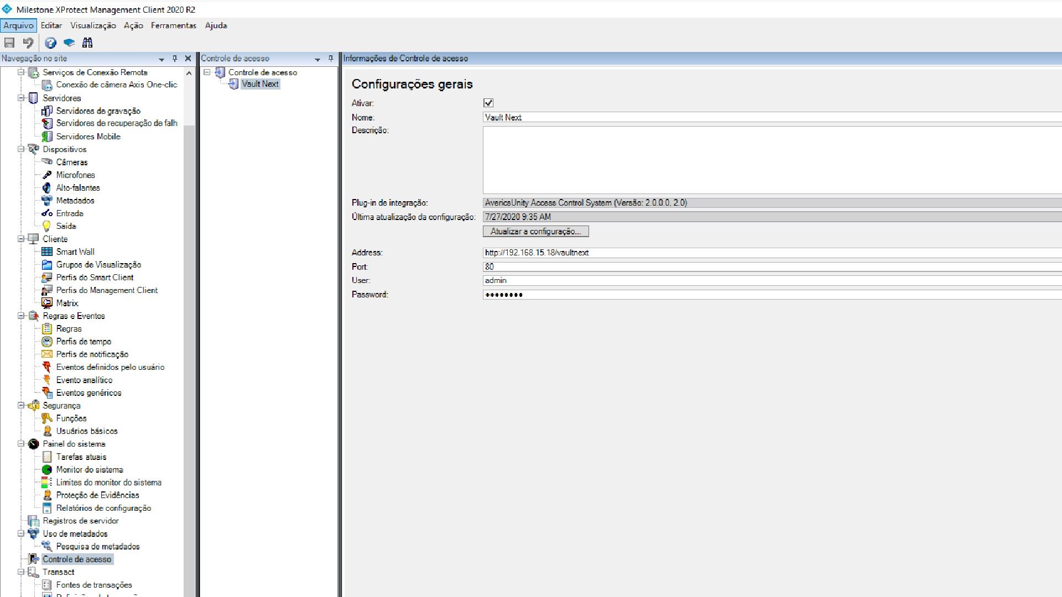Image resolution: width=1062 pixels, height=597 pixels.
Task: Open Controle de acesso pane dropdown arrow
Action: [x=317, y=59]
